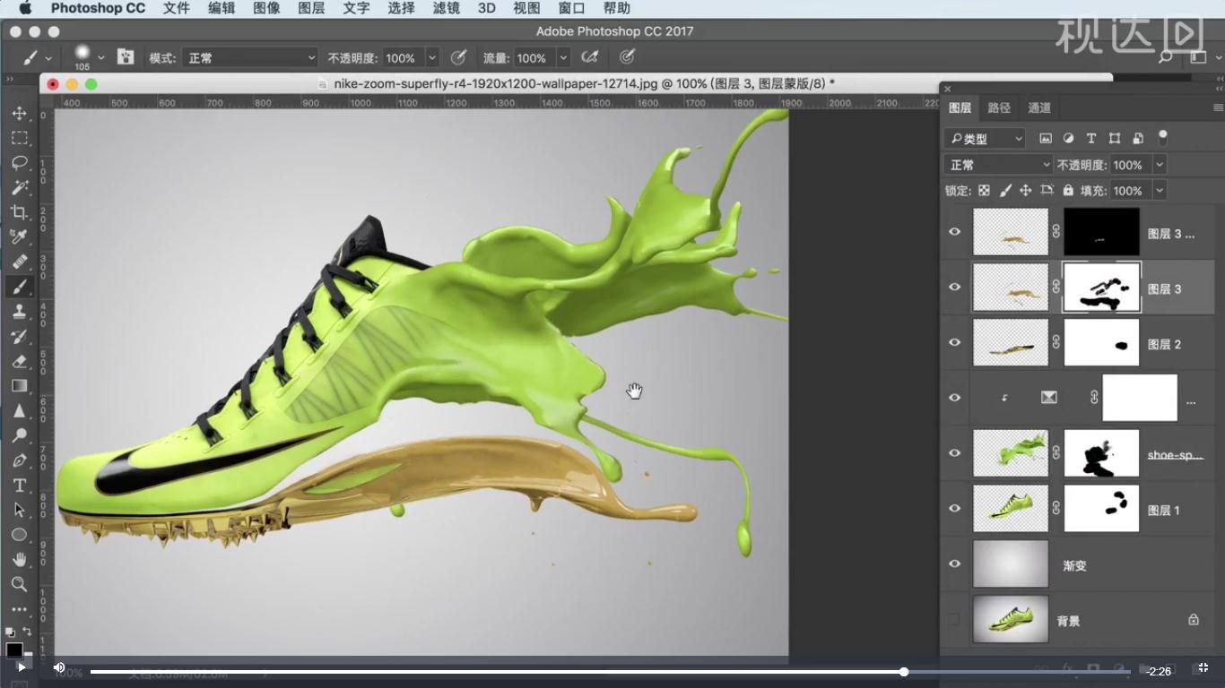Open the brush preset picker arrow
Screen dimensions: 1225x688
click(101, 57)
